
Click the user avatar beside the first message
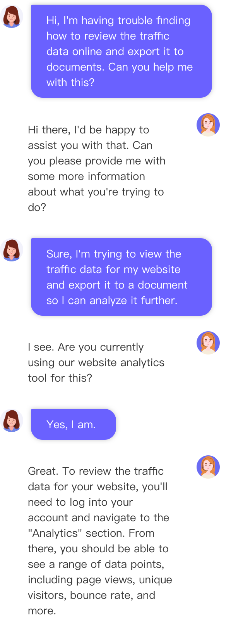pyautogui.click(x=12, y=17)
